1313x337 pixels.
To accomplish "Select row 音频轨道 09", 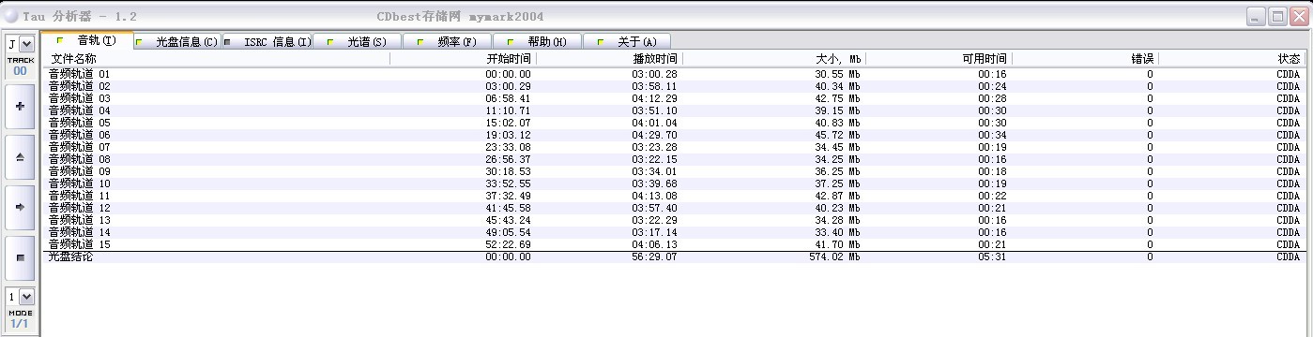I will pos(674,171).
